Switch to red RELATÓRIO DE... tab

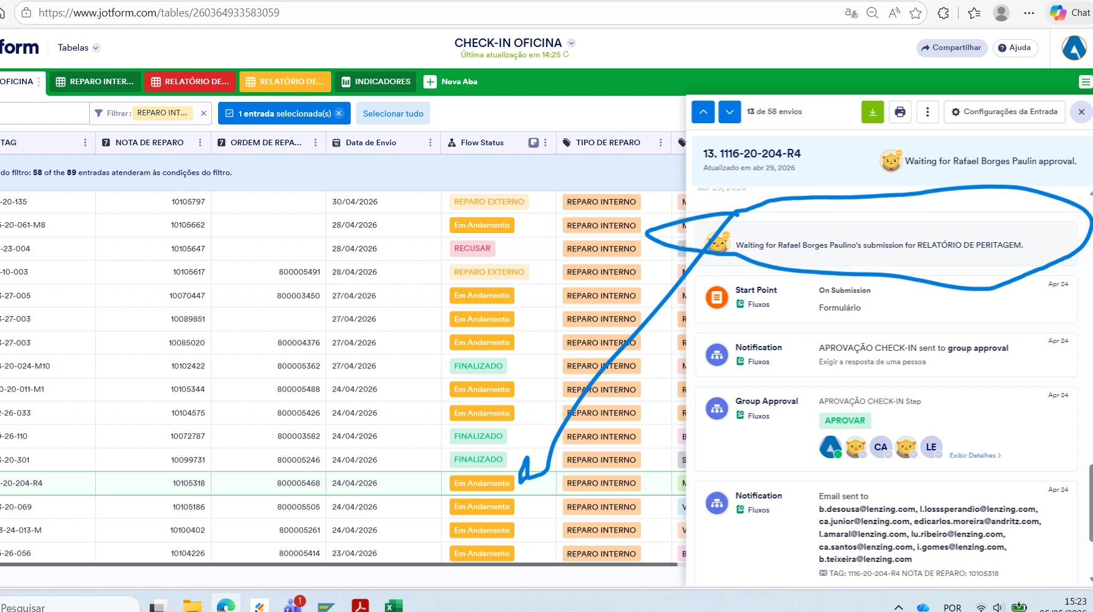pyautogui.click(x=190, y=82)
